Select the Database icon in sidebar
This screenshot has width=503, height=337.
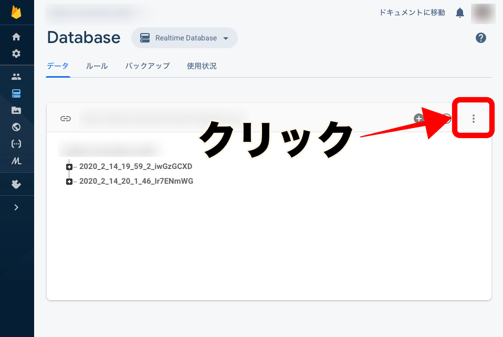tap(16, 93)
